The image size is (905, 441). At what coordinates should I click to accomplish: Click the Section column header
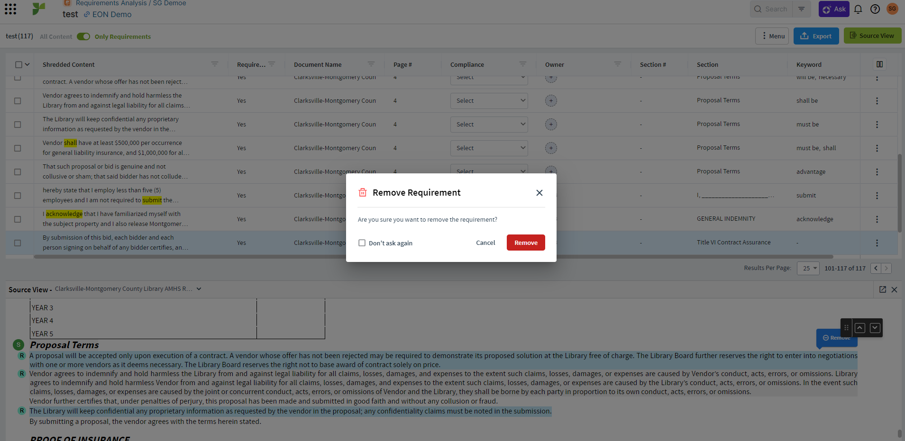click(x=707, y=64)
